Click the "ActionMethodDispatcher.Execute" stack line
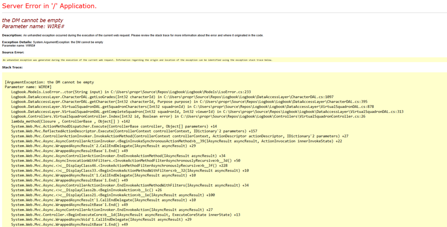This screenshot has height=227, width=447. [x=114, y=126]
